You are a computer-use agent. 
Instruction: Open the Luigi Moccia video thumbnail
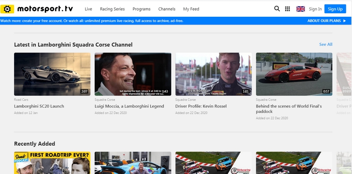[x=133, y=74]
